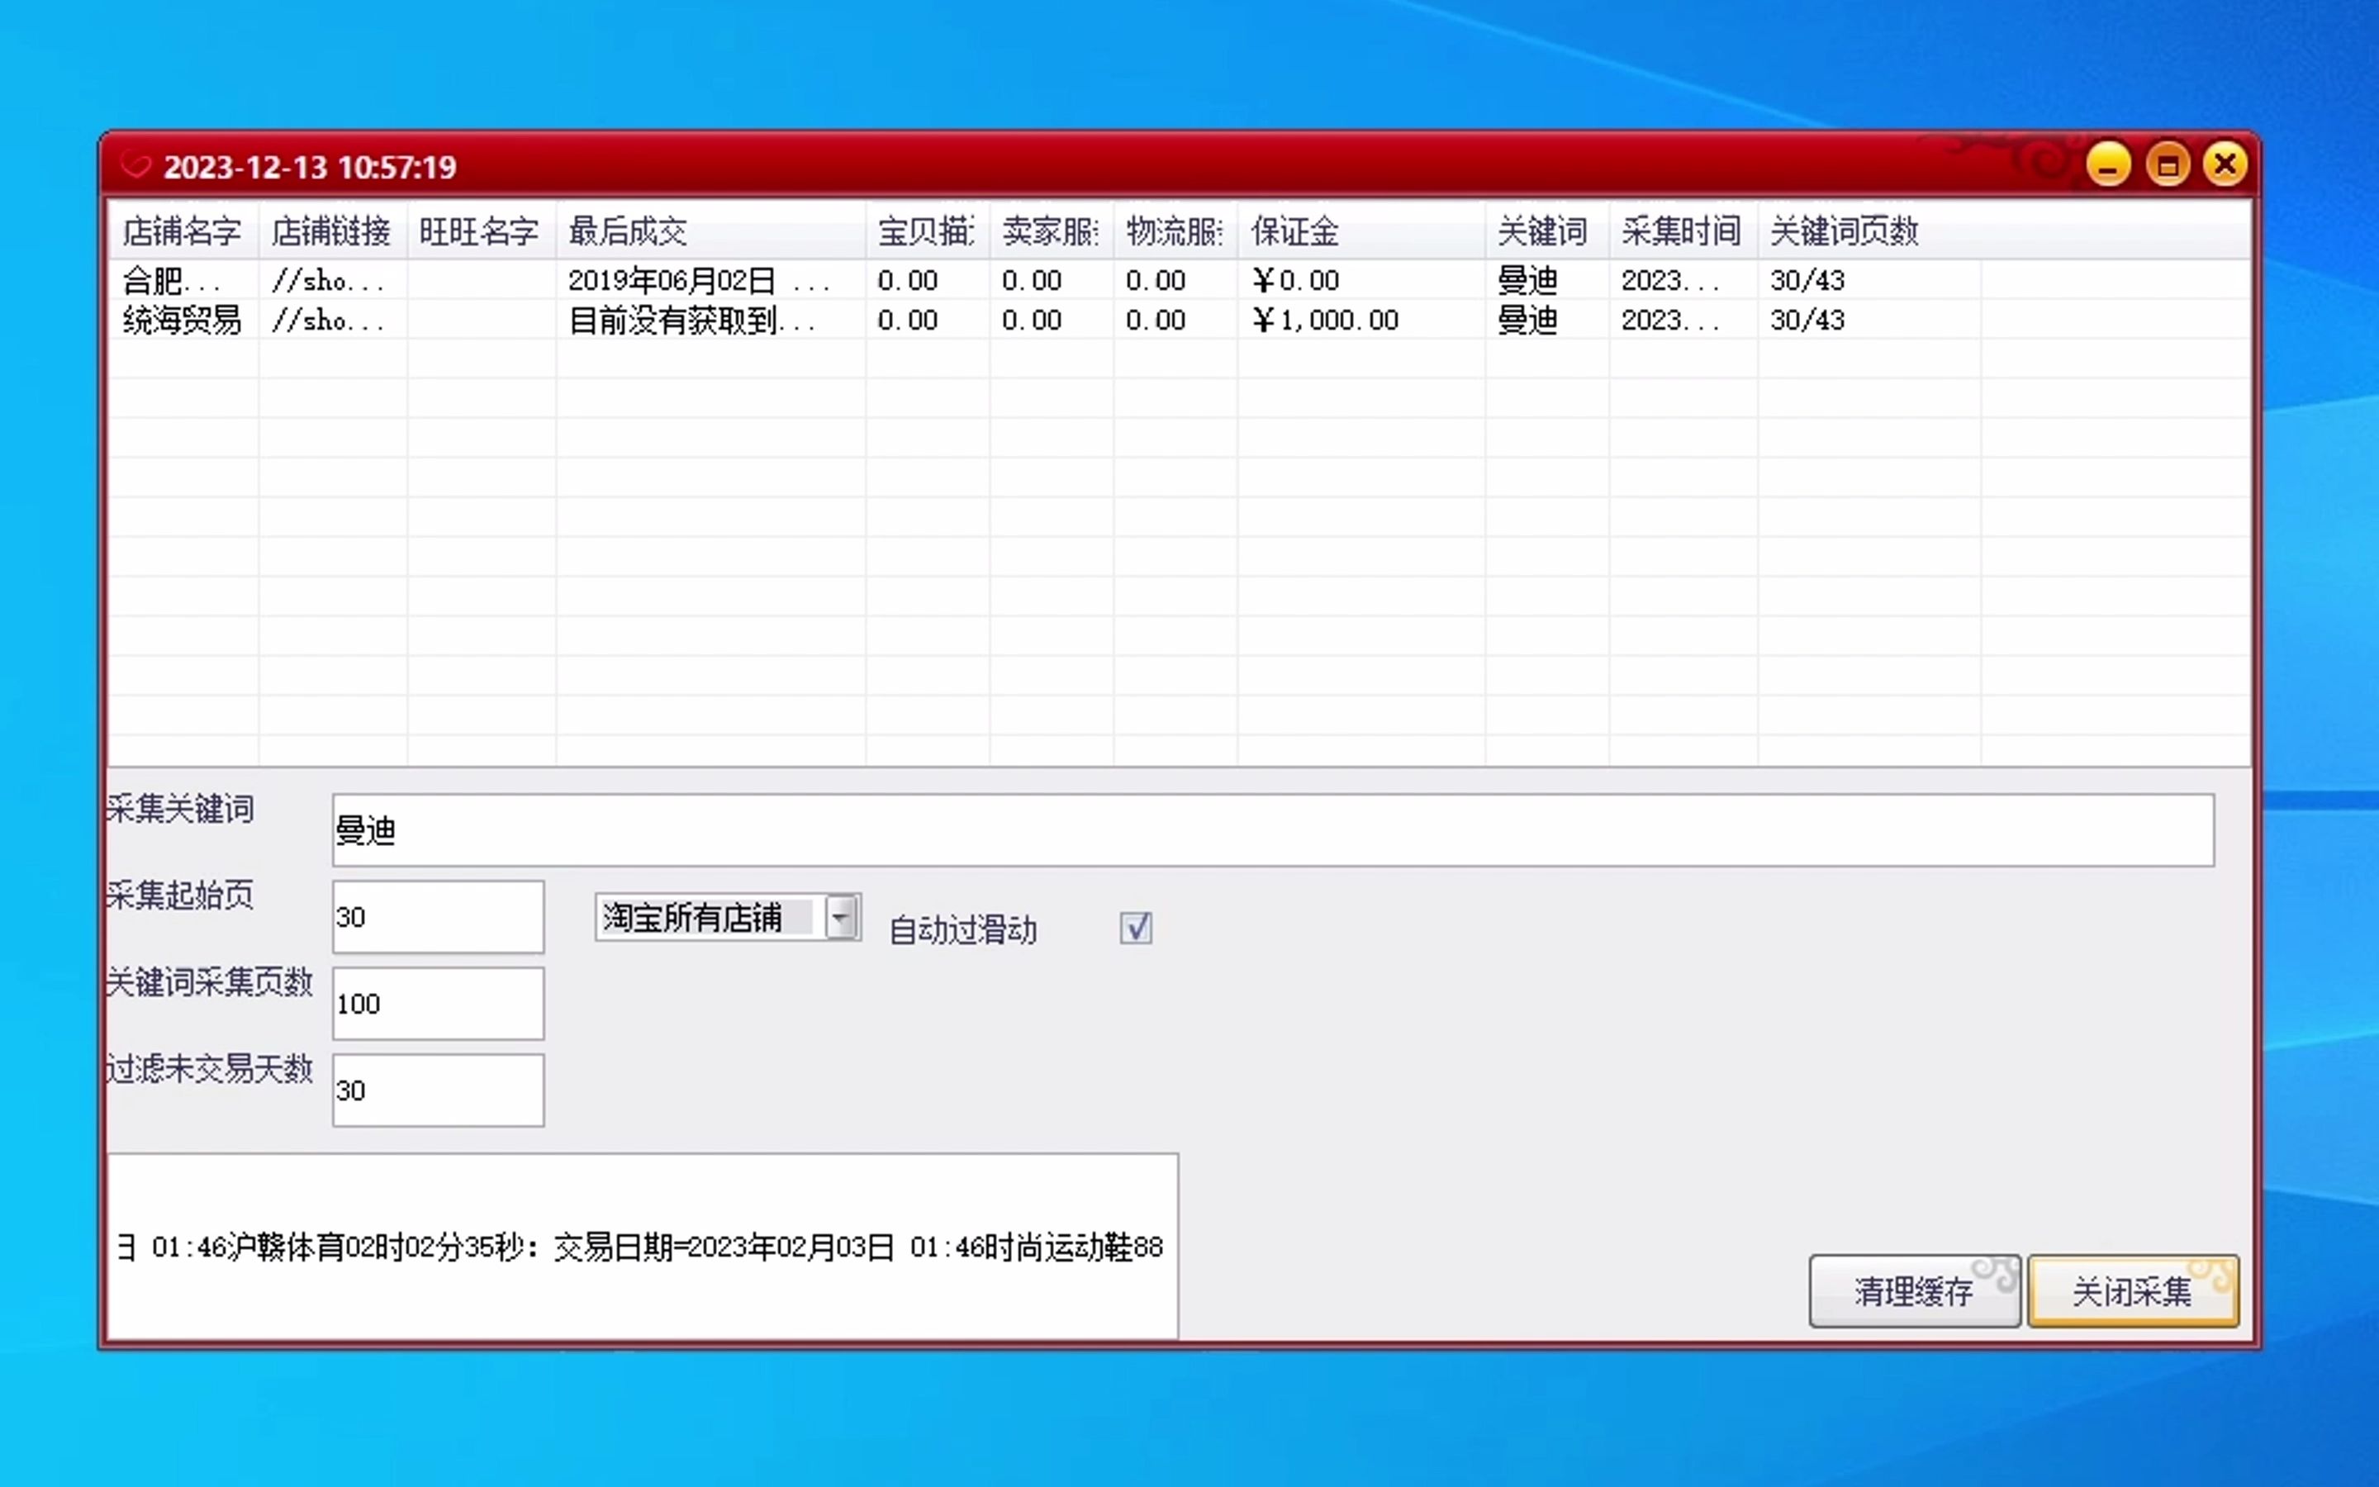Viewport: 2379px width, 1487px height.
Task: Minimize the collector window
Action: (2108, 164)
